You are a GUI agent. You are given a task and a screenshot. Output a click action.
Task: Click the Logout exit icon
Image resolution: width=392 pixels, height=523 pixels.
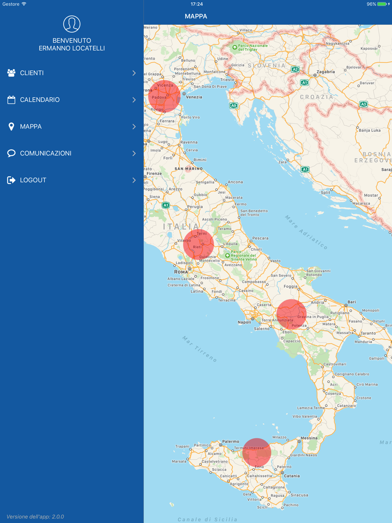click(11, 180)
